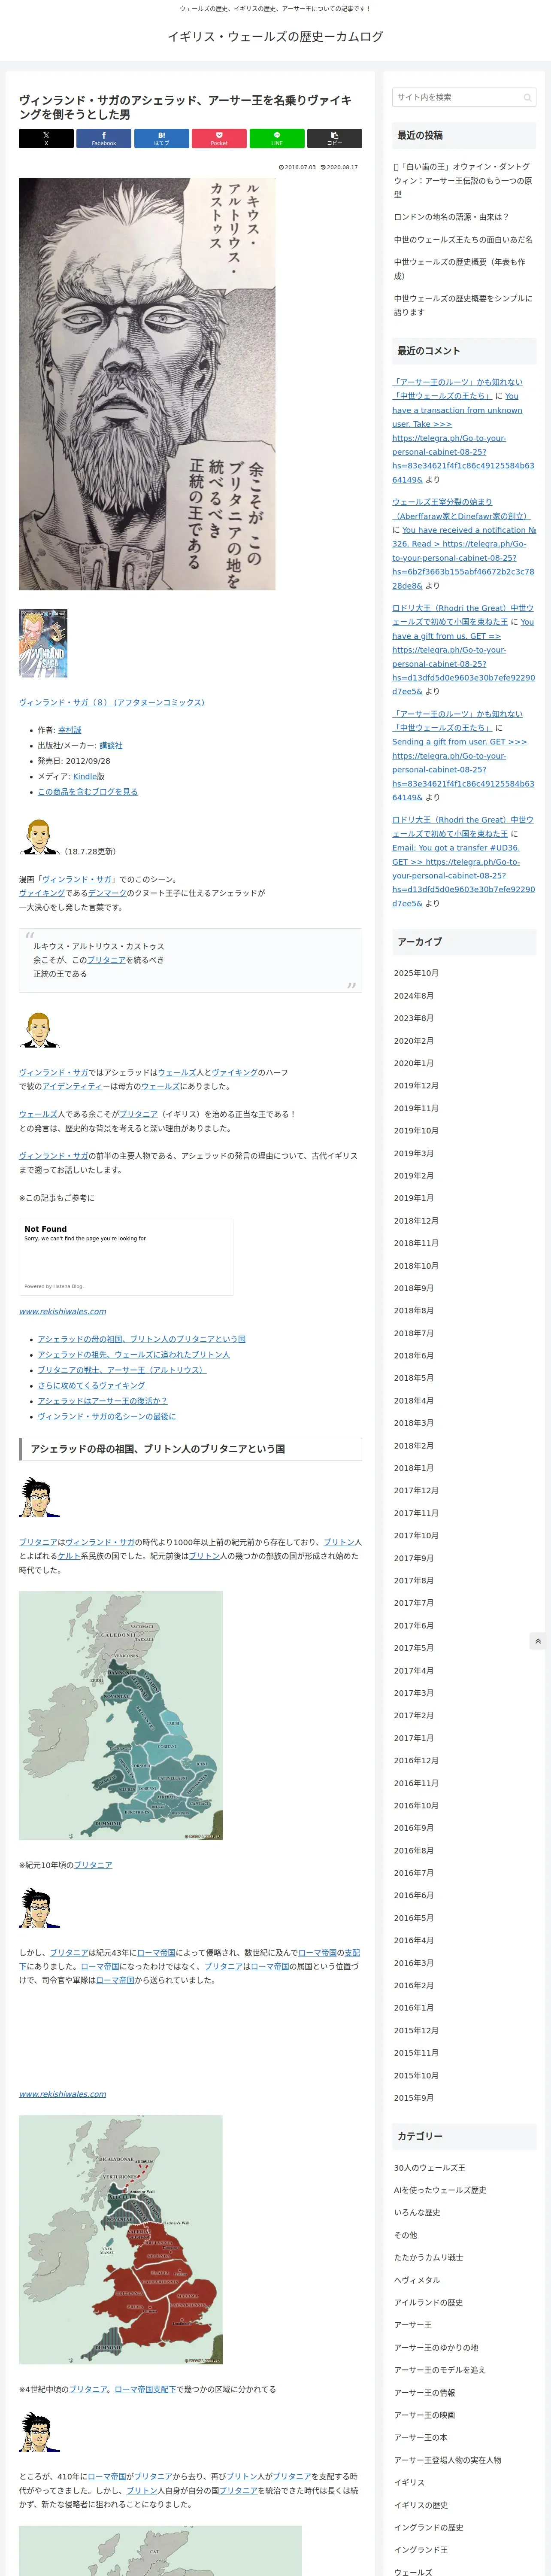Open recent post 中世ウェールズの歴史概要をシンプルに語ります
This screenshot has width=551, height=2576.
pyautogui.click(x=463, y=305)
